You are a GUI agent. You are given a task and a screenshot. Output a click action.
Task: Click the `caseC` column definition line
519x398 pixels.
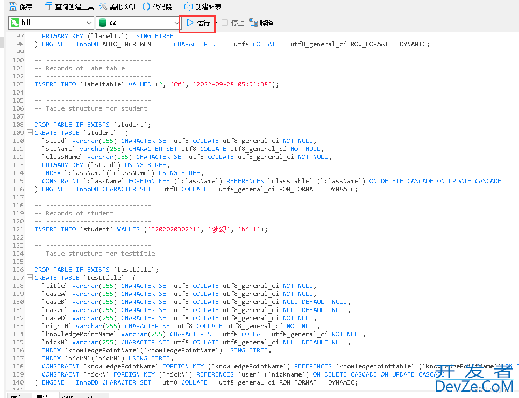[196, 310]
